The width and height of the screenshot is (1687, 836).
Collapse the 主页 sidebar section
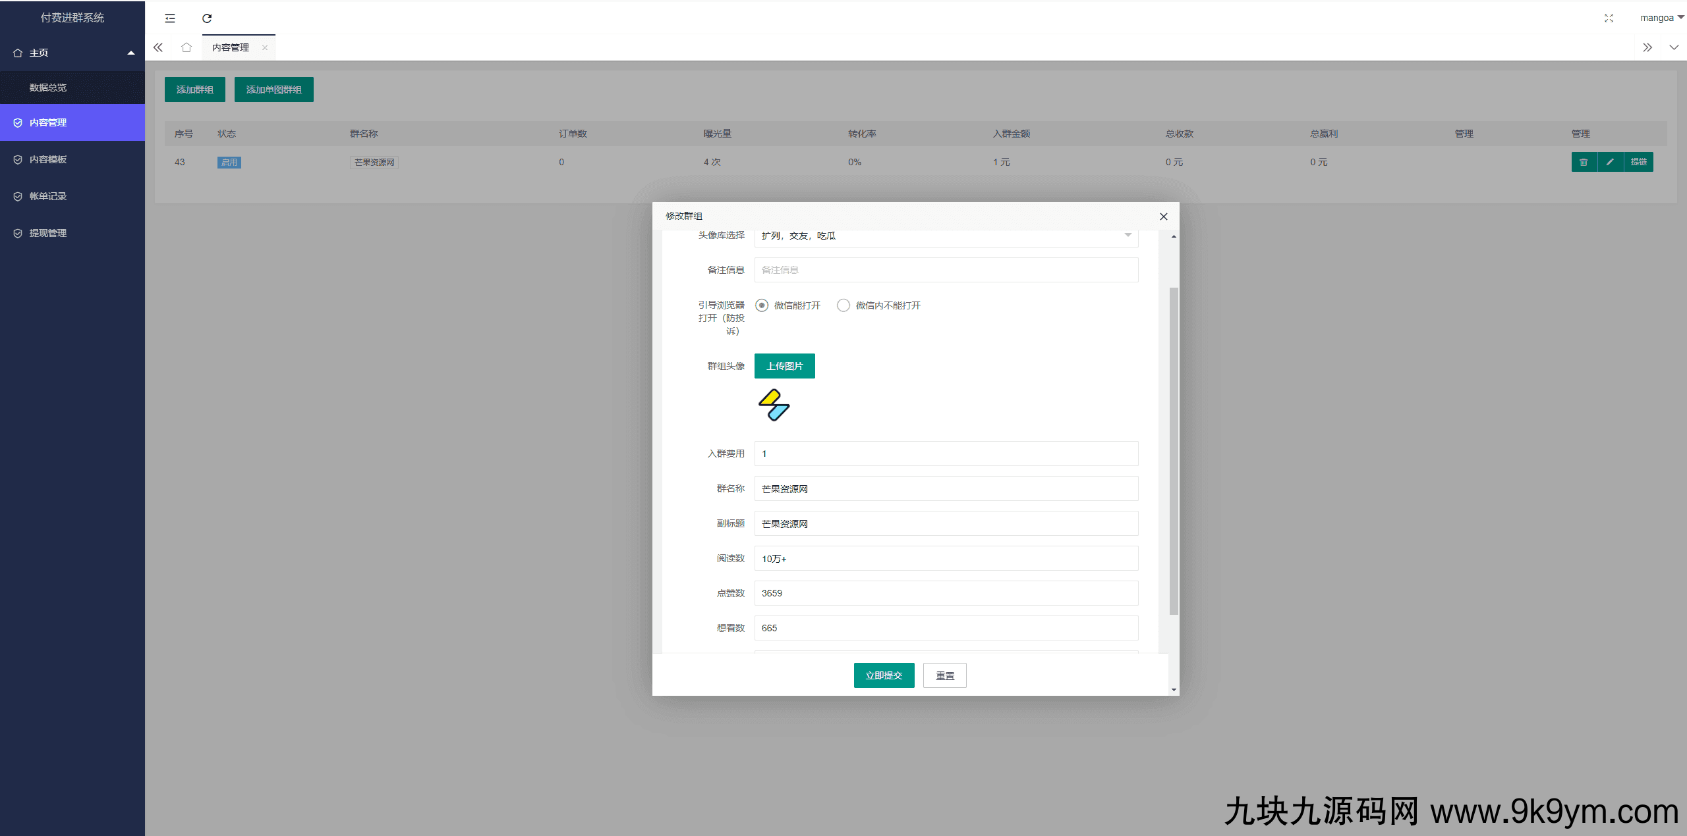(72, 53)
